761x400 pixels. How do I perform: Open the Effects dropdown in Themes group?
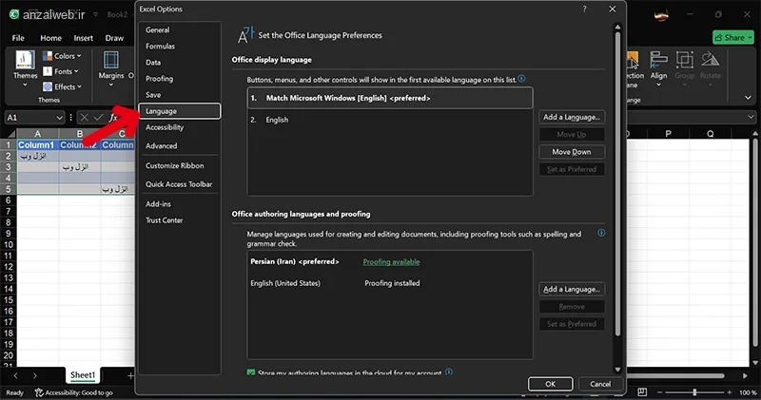62,86
